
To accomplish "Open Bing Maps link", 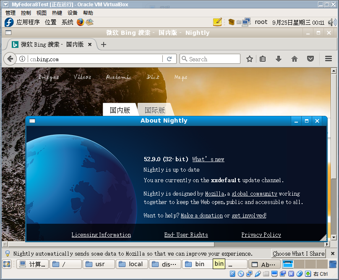I will tap(181, 77).
